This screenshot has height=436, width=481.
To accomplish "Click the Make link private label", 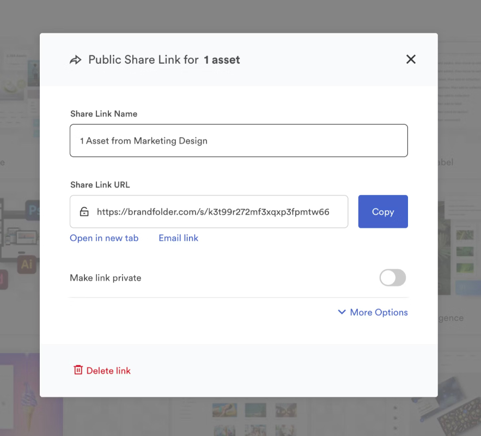I will pos(106,278).
